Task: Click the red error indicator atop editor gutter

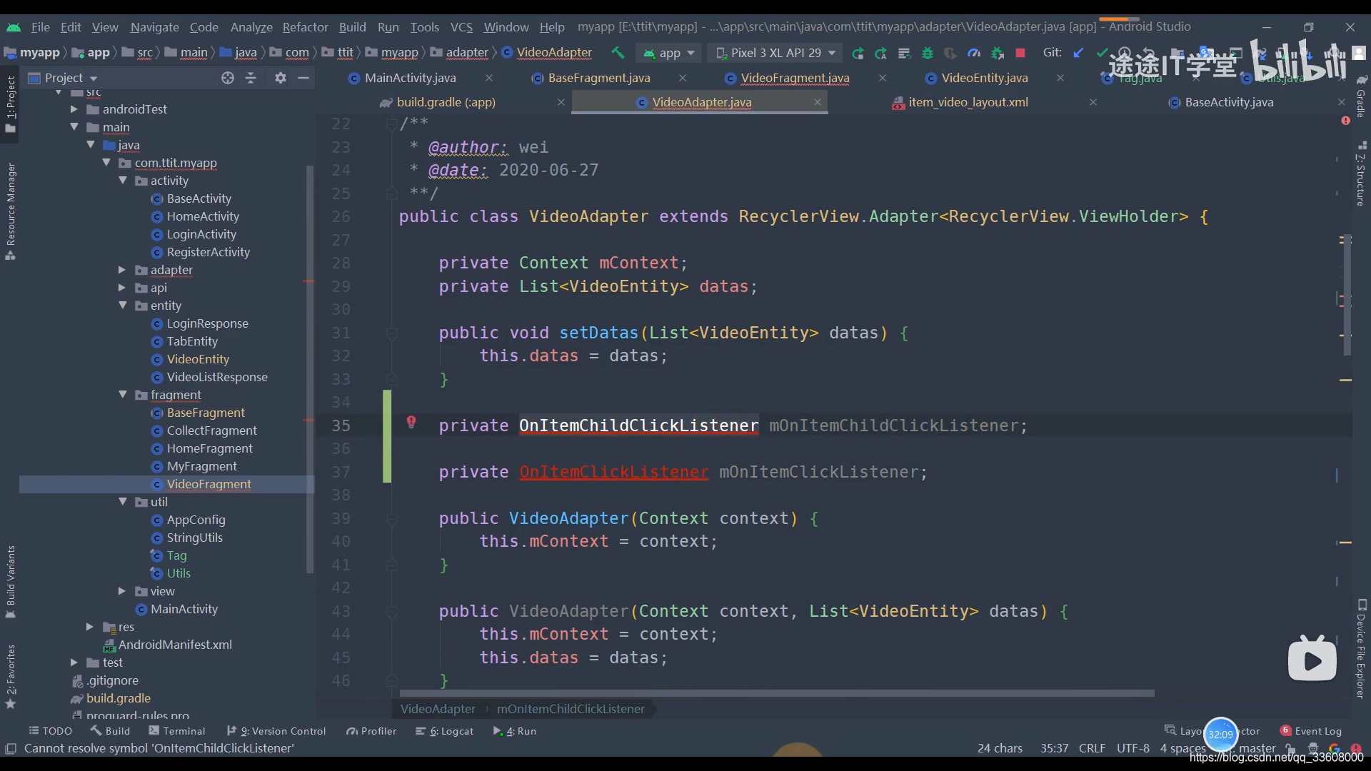Action: pos(1346,121)
